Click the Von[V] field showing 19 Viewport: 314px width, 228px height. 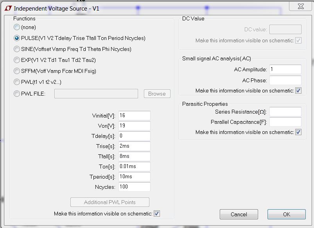pyautogui.click(x=135, y=126)
